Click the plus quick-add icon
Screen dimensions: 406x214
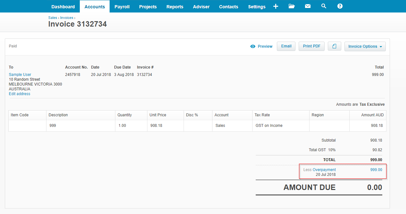pos(276,6)
